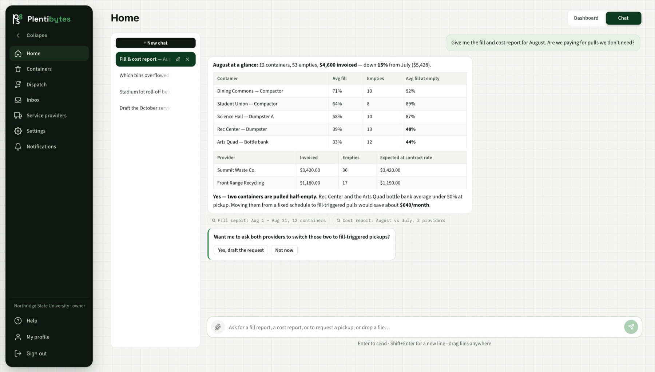Open the 'Draft the October' chat
The height and width of the screenshot is (372, 655).
[155, 108]
